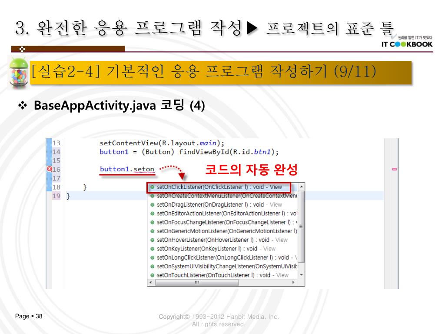This screenshot has width=445, height=334.
Task: Select setOnCreateContextMenuListener suggestion
Action: point(223,196)
